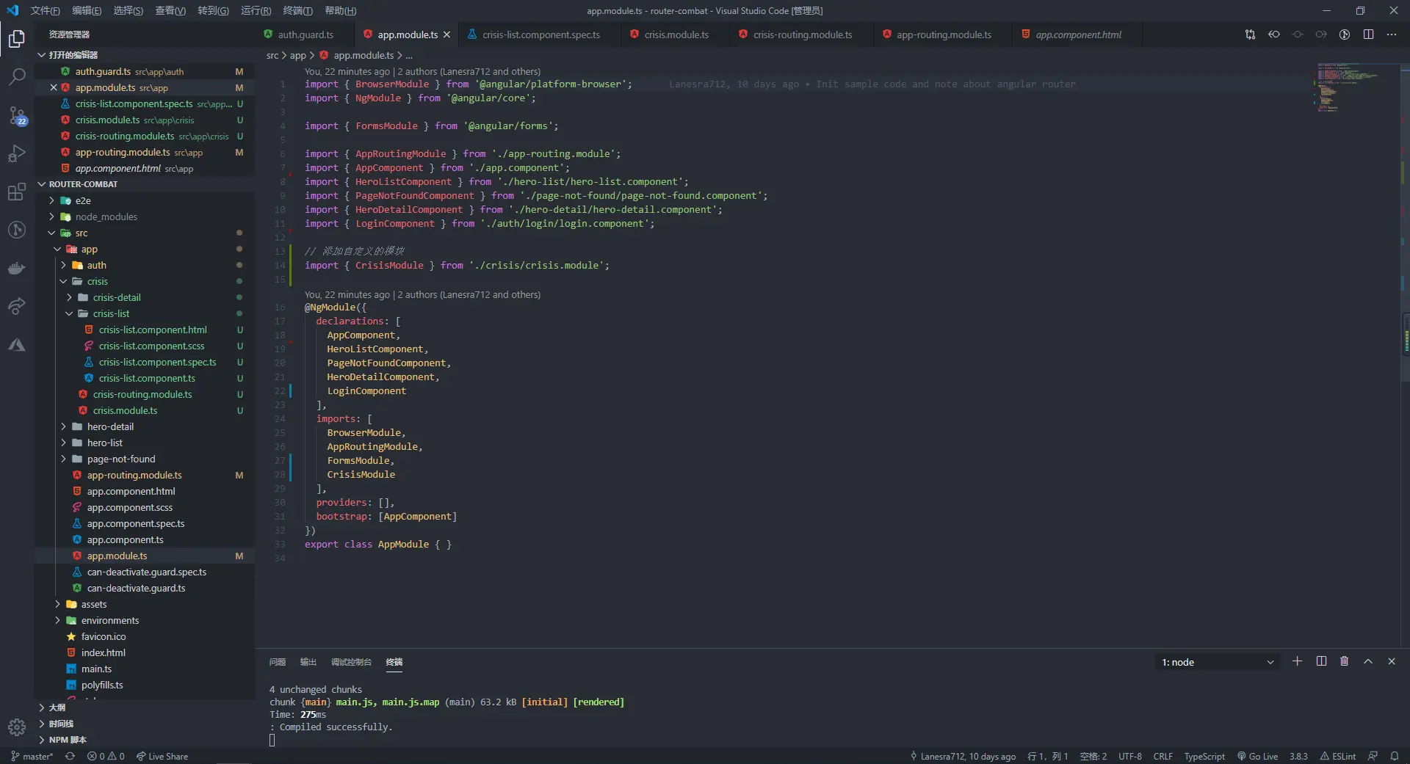
Task: Create a new terminal
Action: coord(1297,661)
